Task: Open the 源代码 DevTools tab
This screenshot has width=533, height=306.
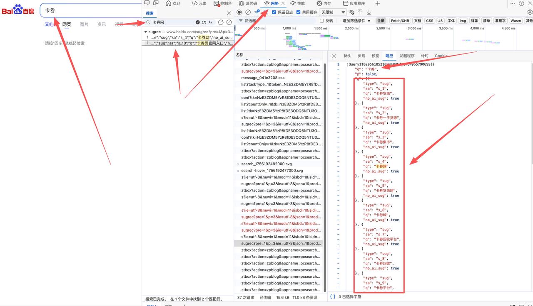Action: click(248, 3)
